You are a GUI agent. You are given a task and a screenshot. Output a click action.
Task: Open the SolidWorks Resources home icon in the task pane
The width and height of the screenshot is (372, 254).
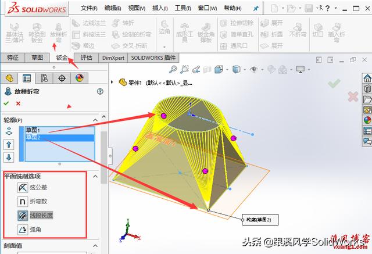coord(367,78)
